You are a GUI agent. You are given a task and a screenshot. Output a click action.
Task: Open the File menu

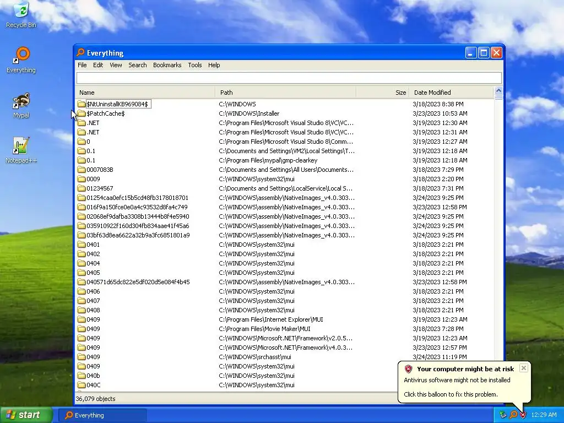(x=82, y=65)
